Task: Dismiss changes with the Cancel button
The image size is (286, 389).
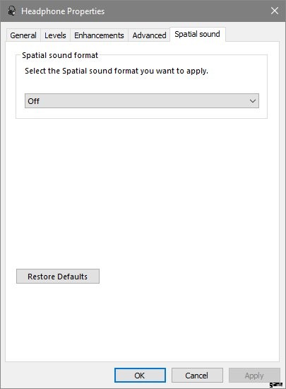Action: click(x=197, y=375)
